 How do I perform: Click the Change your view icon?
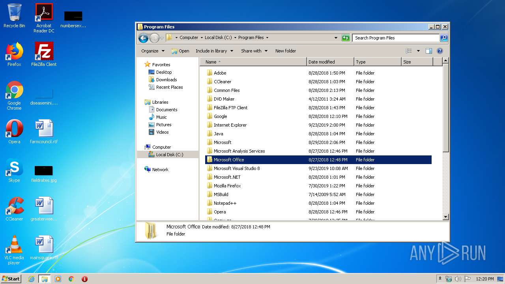point(409,51)
